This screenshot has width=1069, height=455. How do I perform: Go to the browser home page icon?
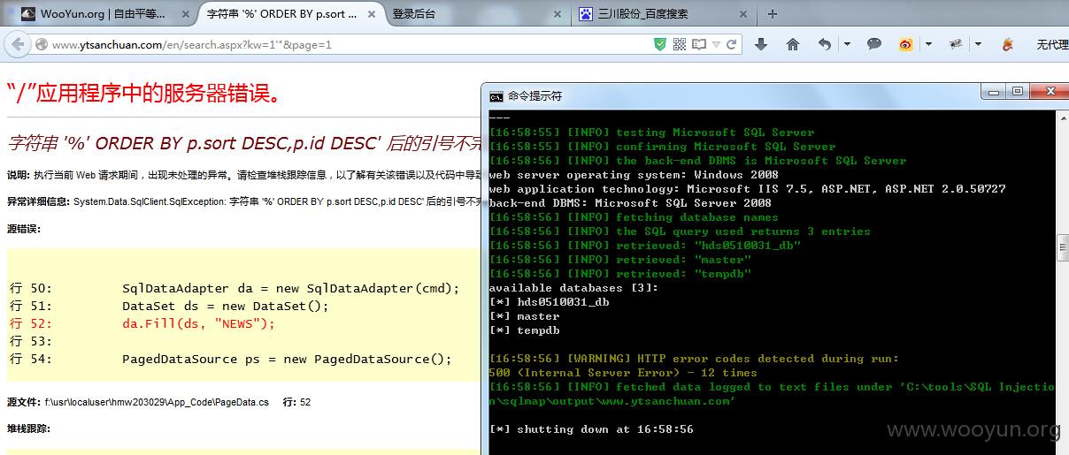point(793,44)
